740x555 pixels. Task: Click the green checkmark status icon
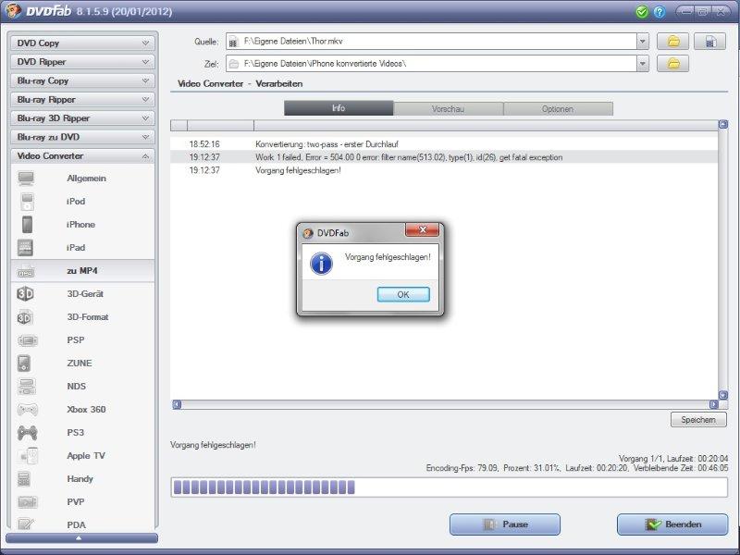tap(641, 11)
